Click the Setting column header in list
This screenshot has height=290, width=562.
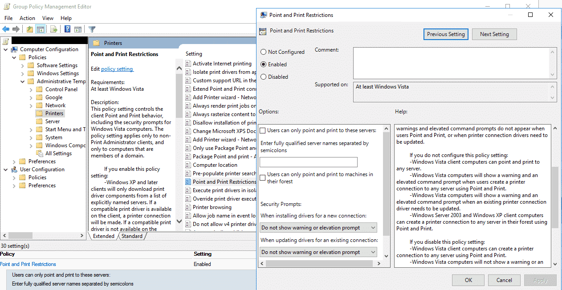[194, 54]
